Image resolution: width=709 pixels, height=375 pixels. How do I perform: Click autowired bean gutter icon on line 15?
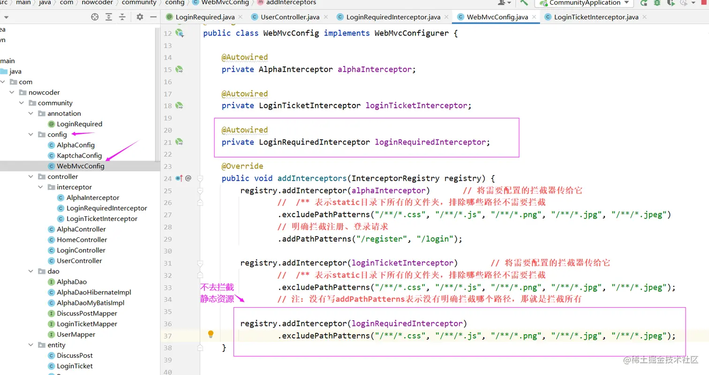[x=179, y=69]
